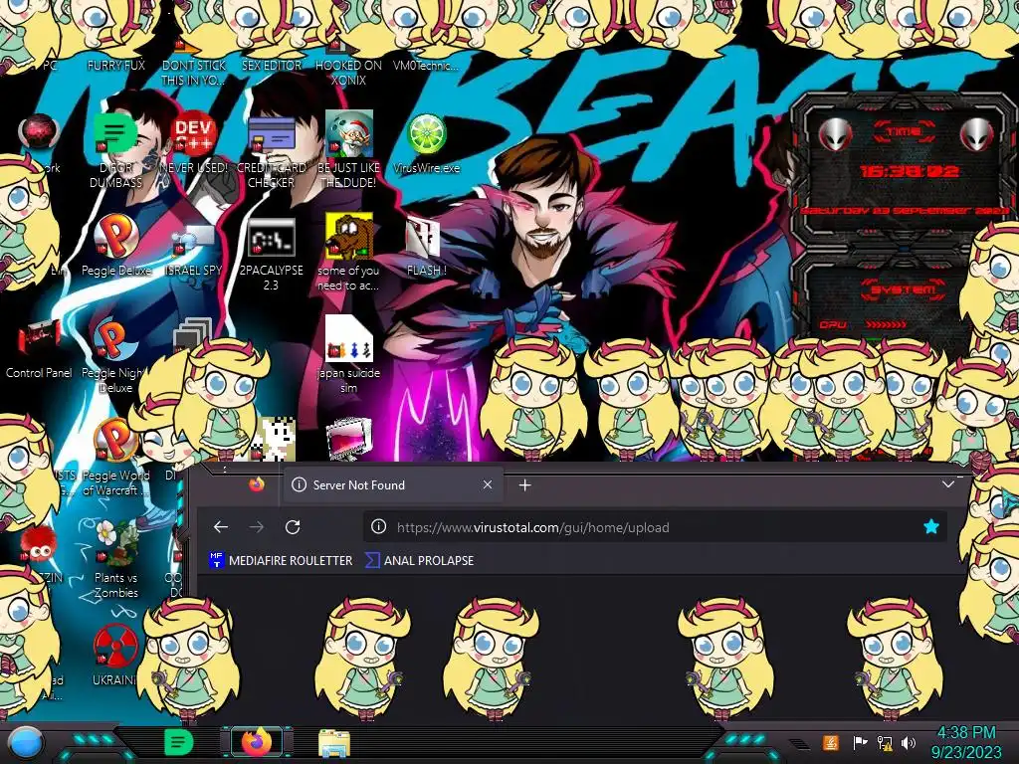Select the HOOKED ON XONIX label
Image resolution: width=1019 pixels, height=764 pixels.
[x=348, y=73]
